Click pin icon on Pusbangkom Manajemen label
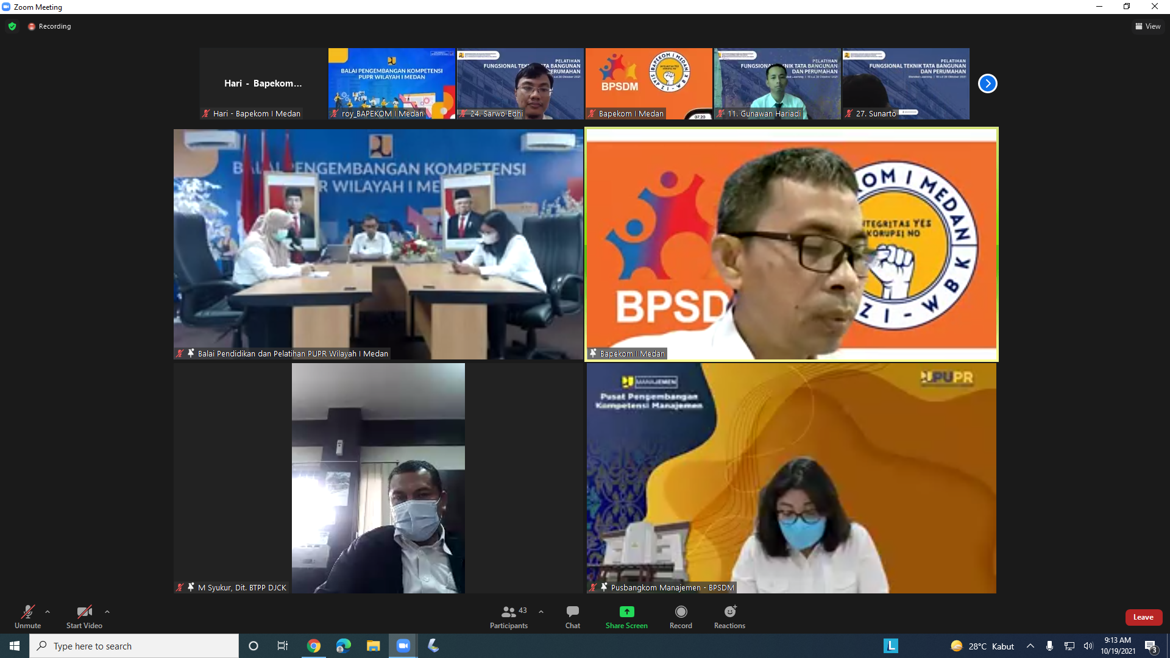The image size is (1170, 658). [x=604, y=587]
